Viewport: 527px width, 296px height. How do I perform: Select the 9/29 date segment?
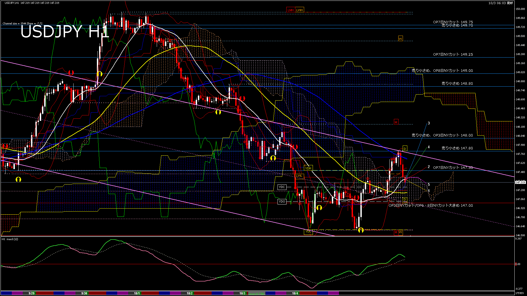[32, 293]
